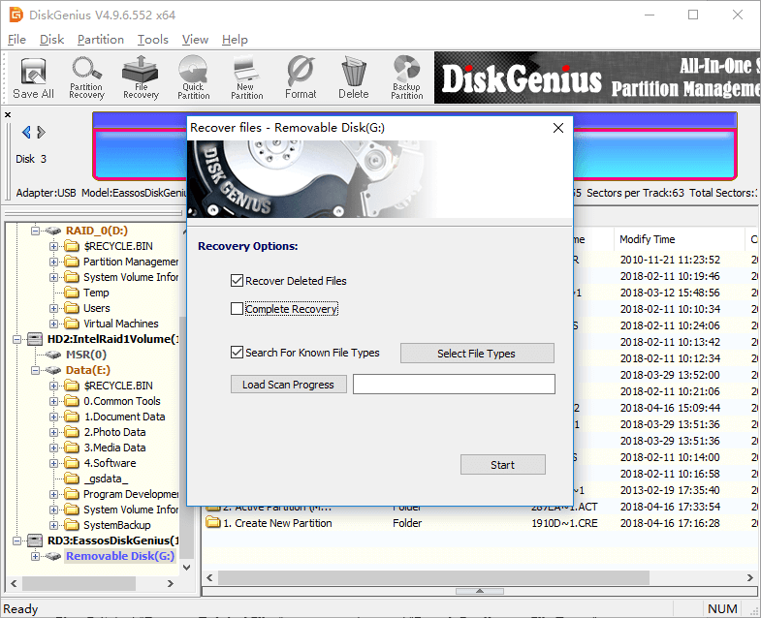Enable Complete Recovery checkbox

click(x=238, y=309)
